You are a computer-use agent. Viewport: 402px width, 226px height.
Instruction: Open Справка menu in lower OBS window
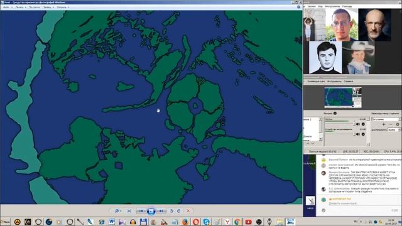tap(348, 81)
